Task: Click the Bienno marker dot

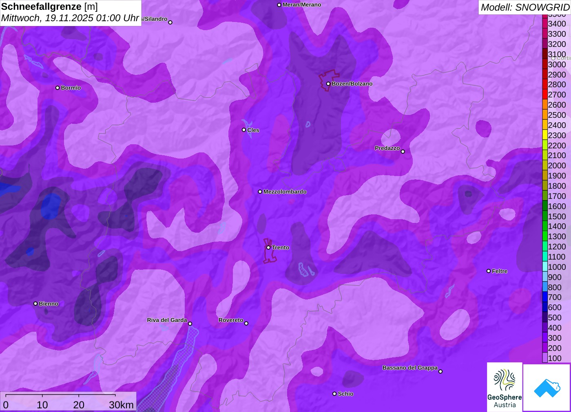Action: pyautogui.click(x=35, y=304)
